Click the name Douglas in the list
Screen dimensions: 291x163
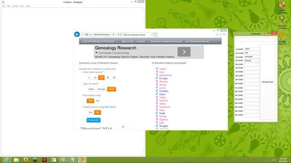point(164,126)
